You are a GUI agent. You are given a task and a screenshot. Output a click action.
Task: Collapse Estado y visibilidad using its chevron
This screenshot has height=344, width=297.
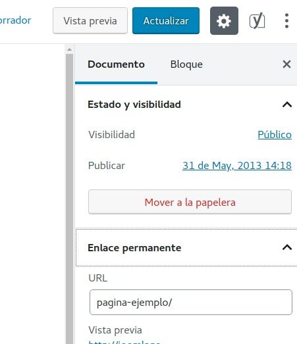[287, 105]
